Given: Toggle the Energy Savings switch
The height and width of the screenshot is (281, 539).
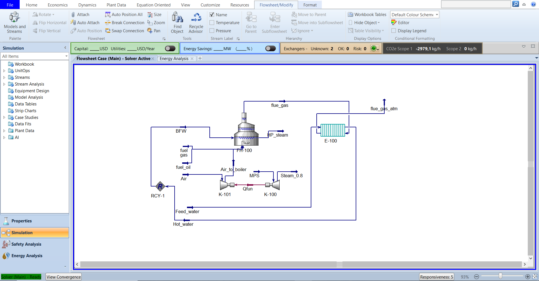Looking at the screenshot, I should tap(270, 49).
